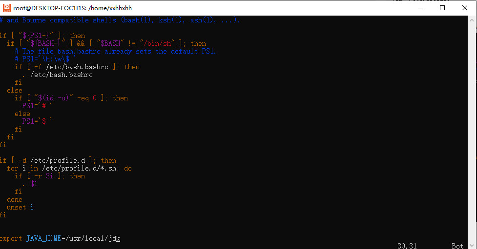Click the title text root@DESKTOP-EOC1I1S
Image resolution: width=477 pixels, height=249 pixels.
click(x=50, y=8)
